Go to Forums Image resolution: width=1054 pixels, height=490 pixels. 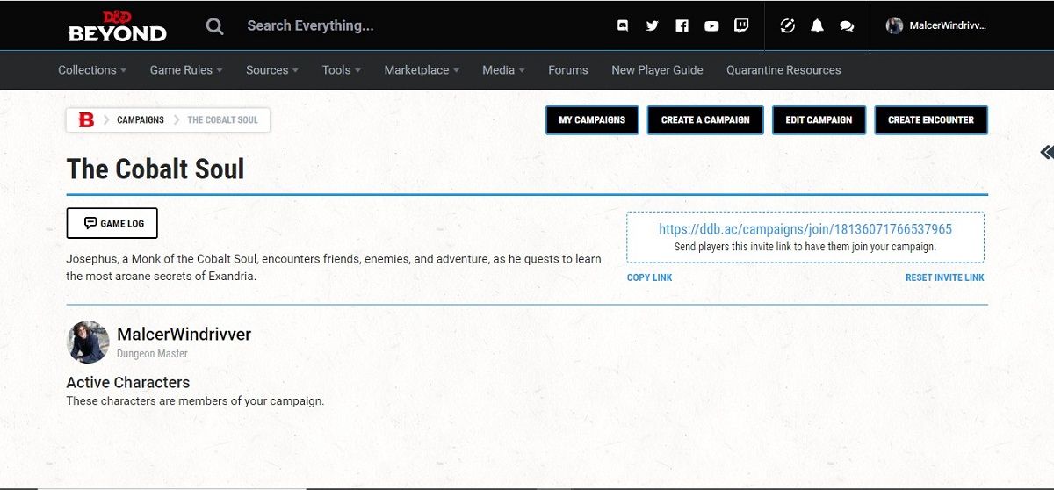568,70
